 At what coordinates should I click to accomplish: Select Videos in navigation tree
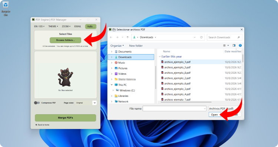coord(122,74)
